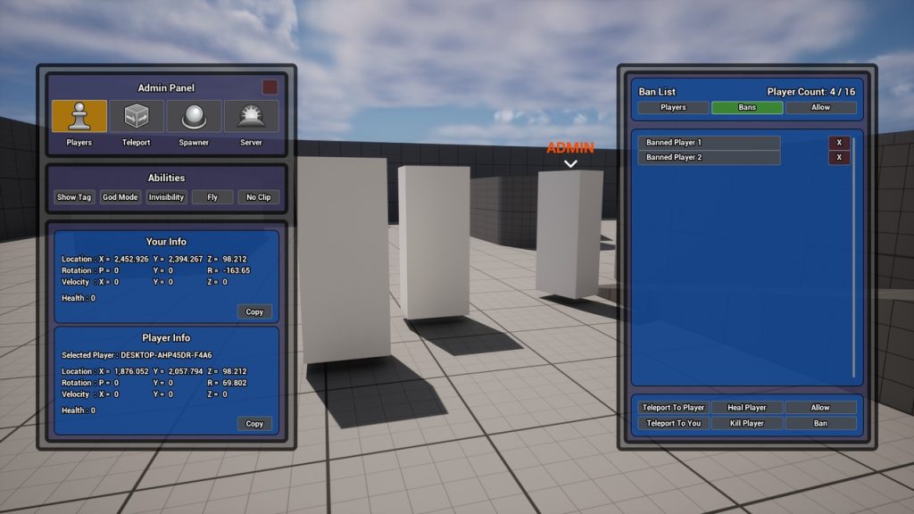Remove Banned Player 1 with X button
Screen dimensions: 914x514
(x=838, y=143)
